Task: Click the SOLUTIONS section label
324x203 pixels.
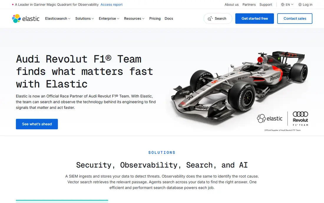Action: click(162, 153)
